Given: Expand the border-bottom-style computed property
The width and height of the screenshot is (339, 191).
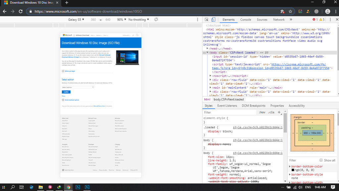Looking at the screenshot, I should coord(290,174).
